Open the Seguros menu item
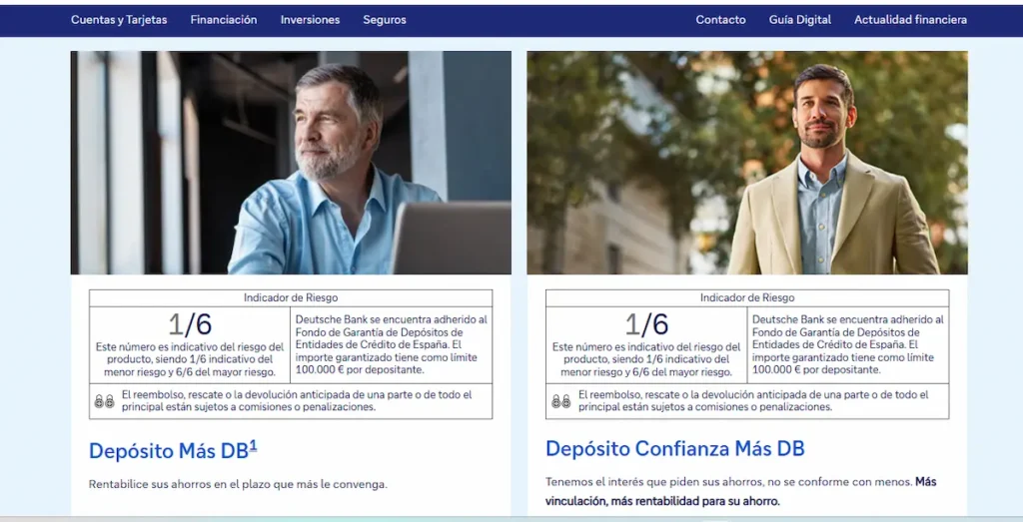 click(385, 20)
